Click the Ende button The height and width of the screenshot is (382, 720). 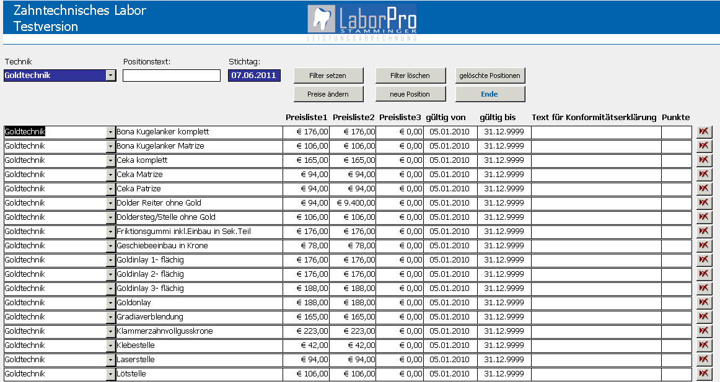[x=490, y=94]
